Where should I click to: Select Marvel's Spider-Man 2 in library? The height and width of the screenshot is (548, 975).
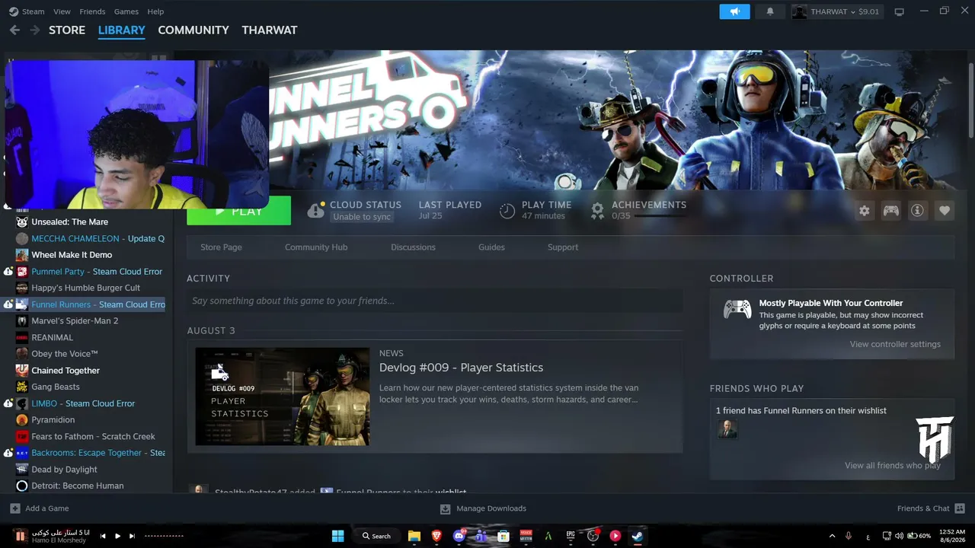pyautogui.click(x=75, y=321)
